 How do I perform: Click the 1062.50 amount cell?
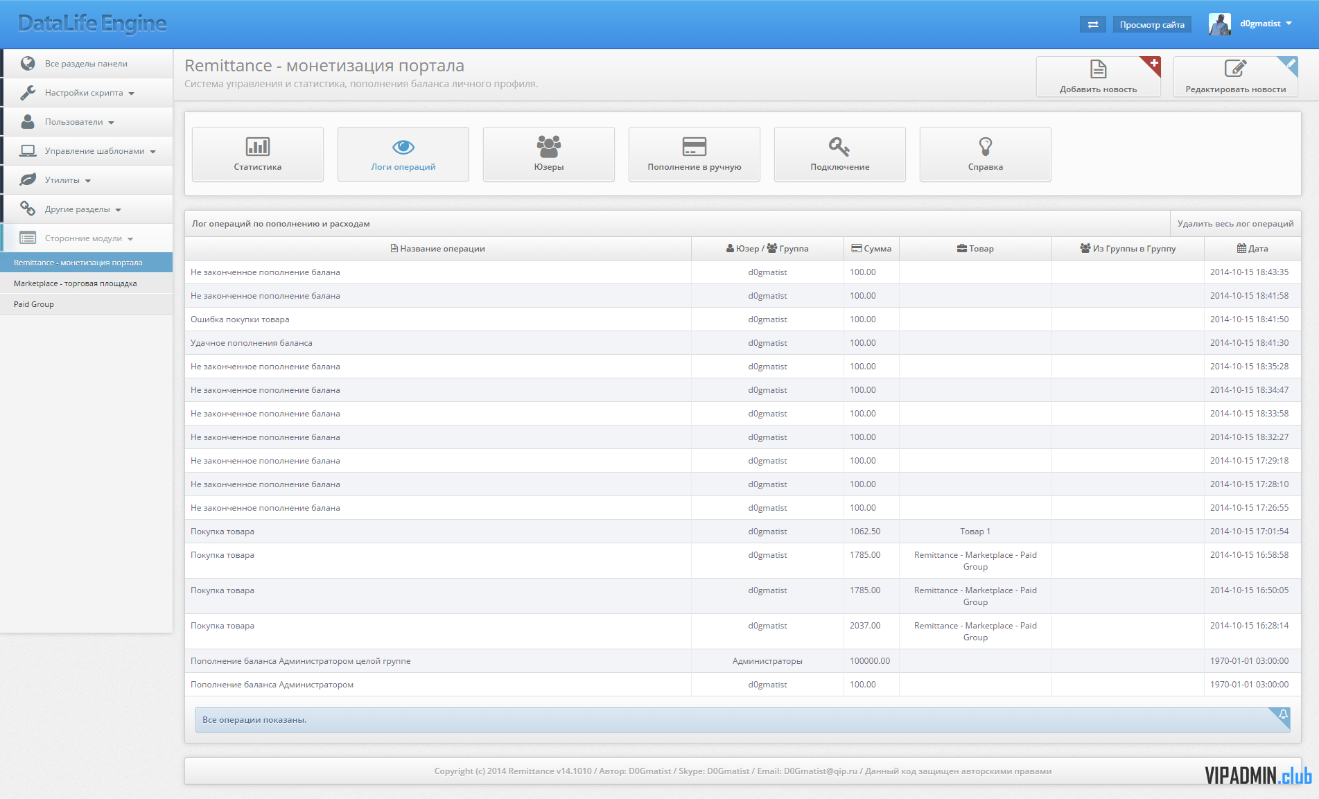pyautogui.click(x=871, y=532)
